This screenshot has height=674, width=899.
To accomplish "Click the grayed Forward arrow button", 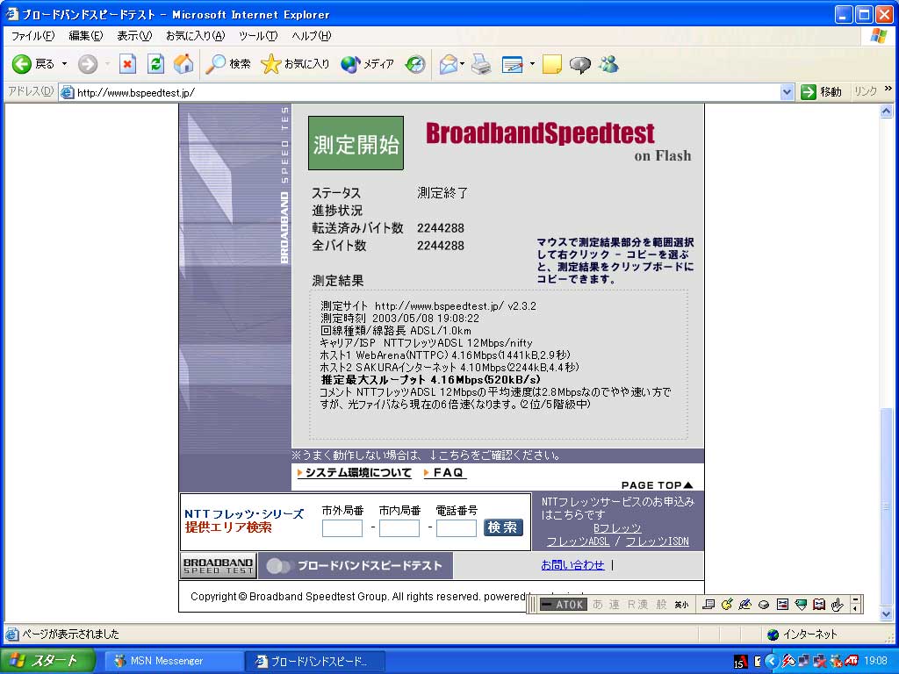I will [87, 64].
